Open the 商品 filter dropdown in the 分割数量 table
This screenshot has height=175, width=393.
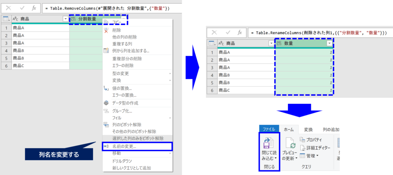click(65, 19)
